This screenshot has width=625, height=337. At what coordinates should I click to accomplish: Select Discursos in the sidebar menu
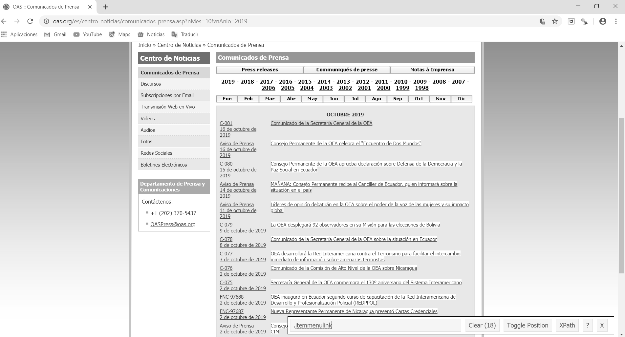click(151, 84)
